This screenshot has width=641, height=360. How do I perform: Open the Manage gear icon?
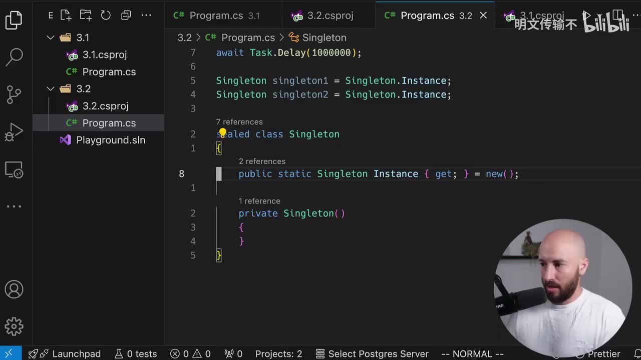pyautogui.click(x=14, y=326)
